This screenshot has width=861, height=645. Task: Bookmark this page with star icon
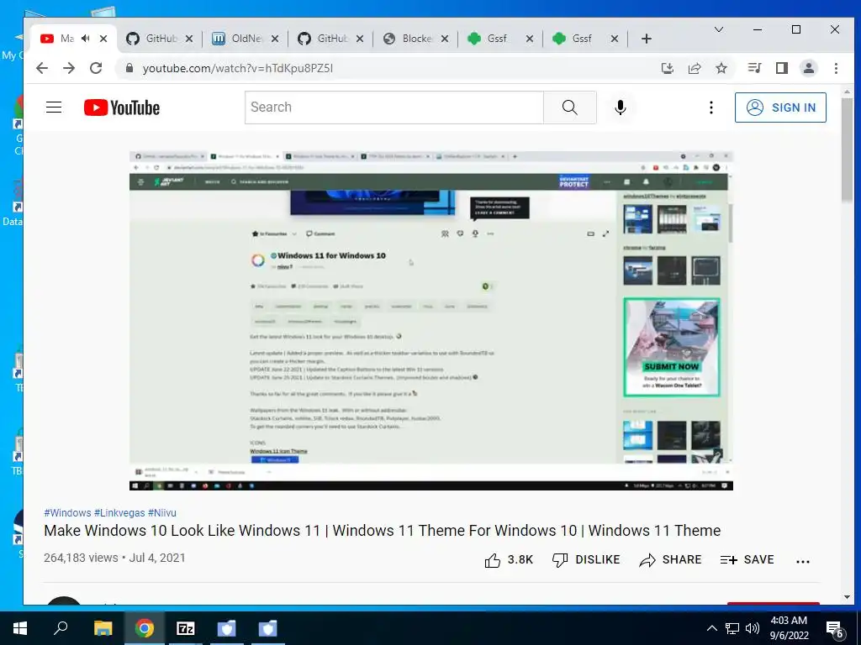point(721,68)
